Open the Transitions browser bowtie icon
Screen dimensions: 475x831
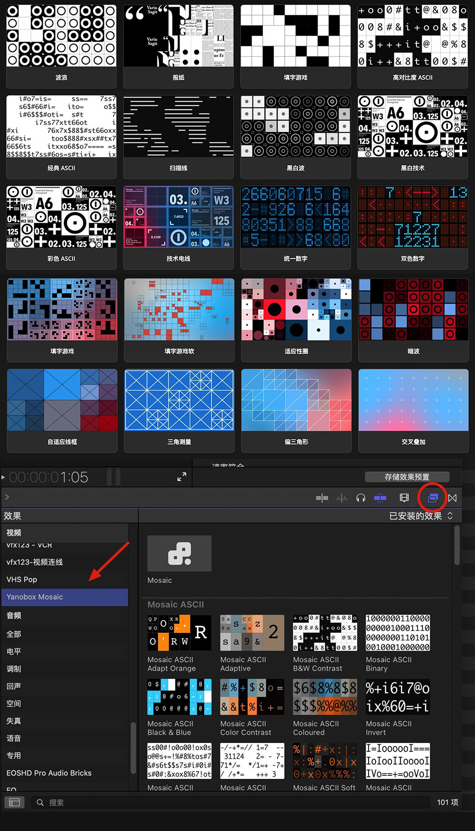point(452,498)
